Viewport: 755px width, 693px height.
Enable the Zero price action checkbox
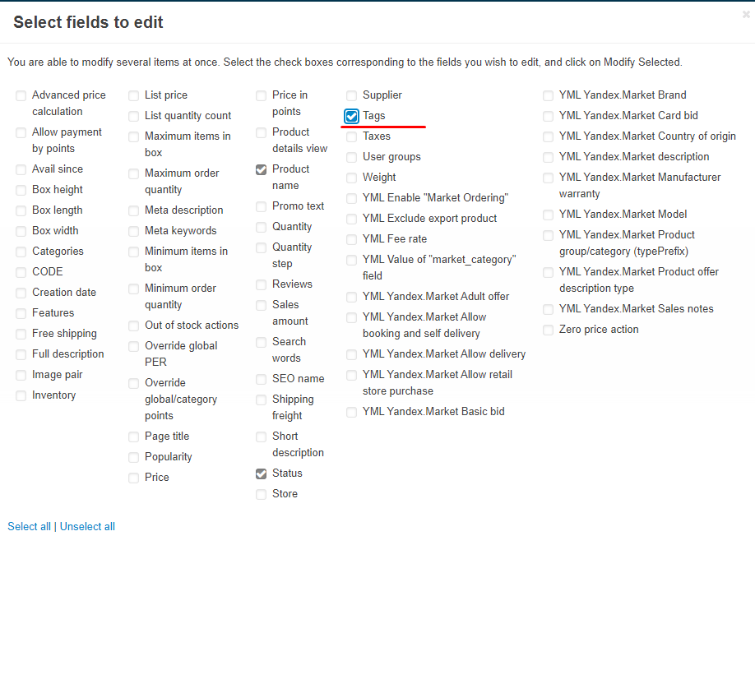pos(548,330)
